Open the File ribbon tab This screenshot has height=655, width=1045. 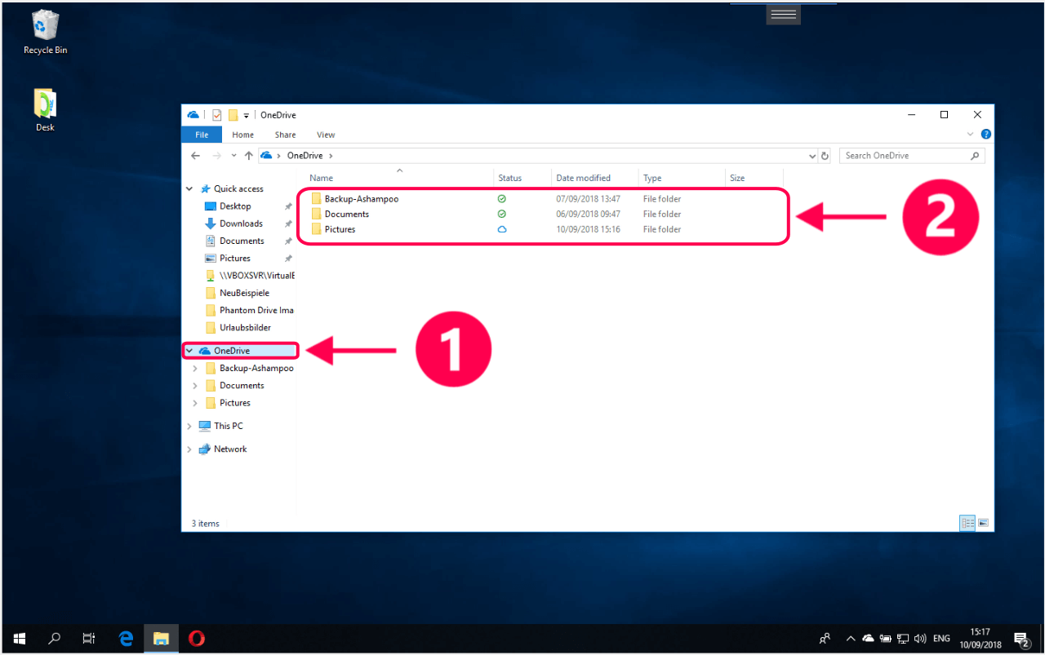[202, 135]
